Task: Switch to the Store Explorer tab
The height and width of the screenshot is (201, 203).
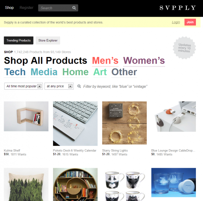Action: coord(48,41)
